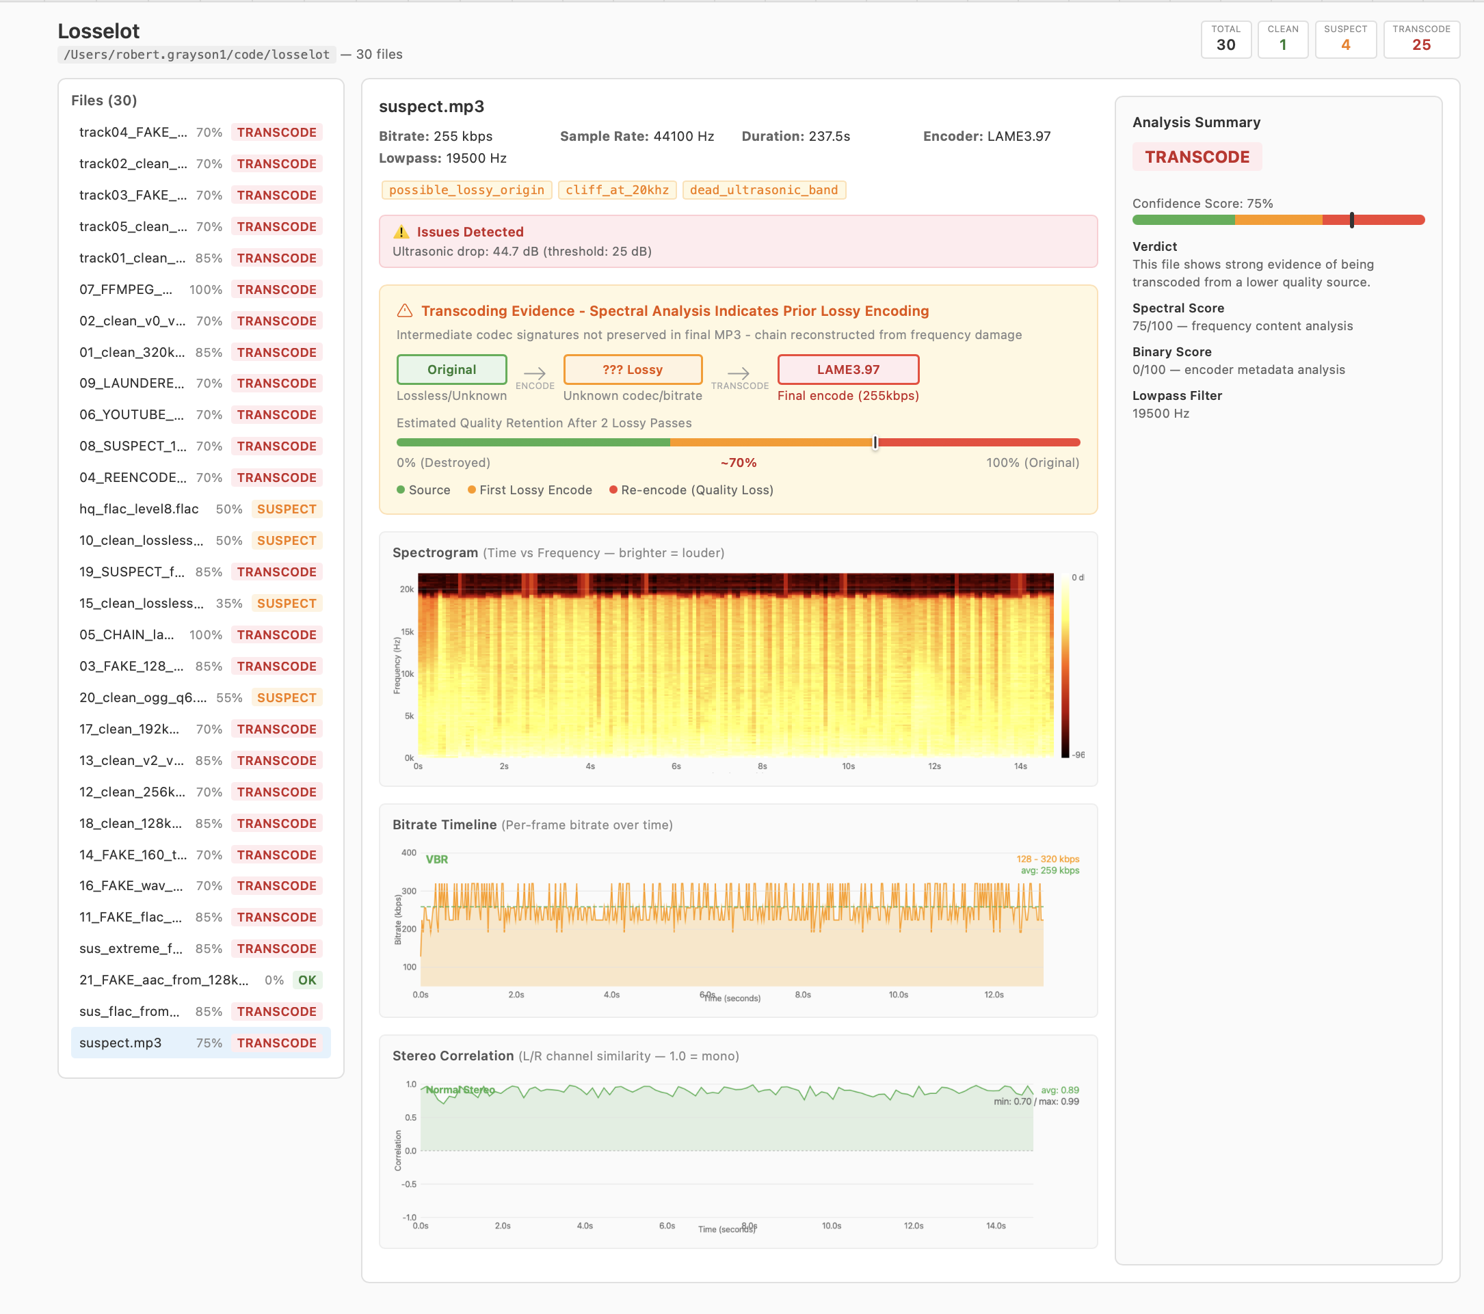
Task: Click the Confidence Score bar marker
Action: point(1351,220)
